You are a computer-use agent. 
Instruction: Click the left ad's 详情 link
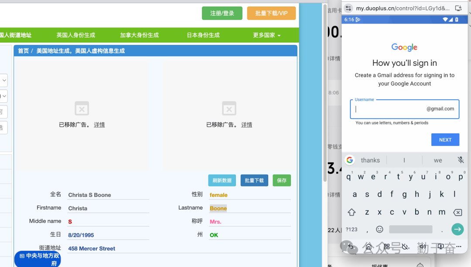(99, 125)
